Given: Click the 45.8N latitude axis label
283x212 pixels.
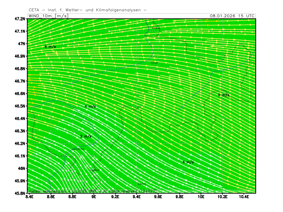Looking at the screenshot, I should [20, 193].
